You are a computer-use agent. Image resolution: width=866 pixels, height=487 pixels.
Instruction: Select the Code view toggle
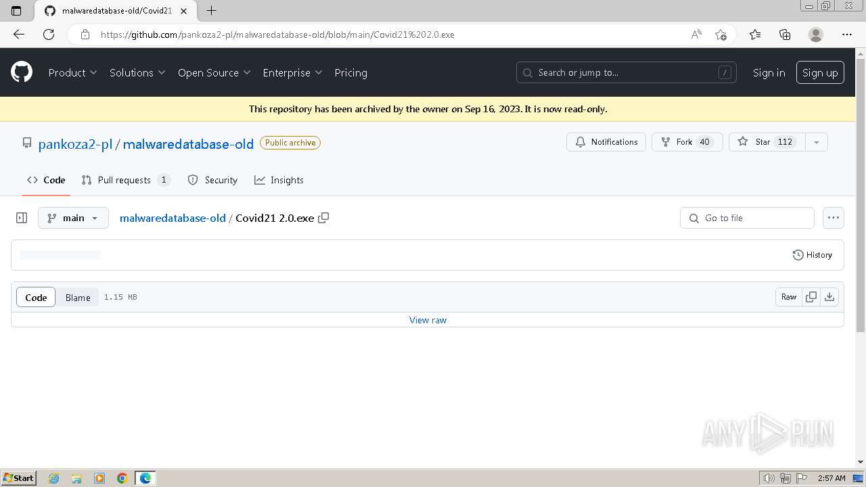[36, 297]
